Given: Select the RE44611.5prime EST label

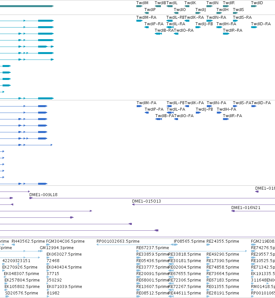Looking at the screenshot, I should 185,293.
